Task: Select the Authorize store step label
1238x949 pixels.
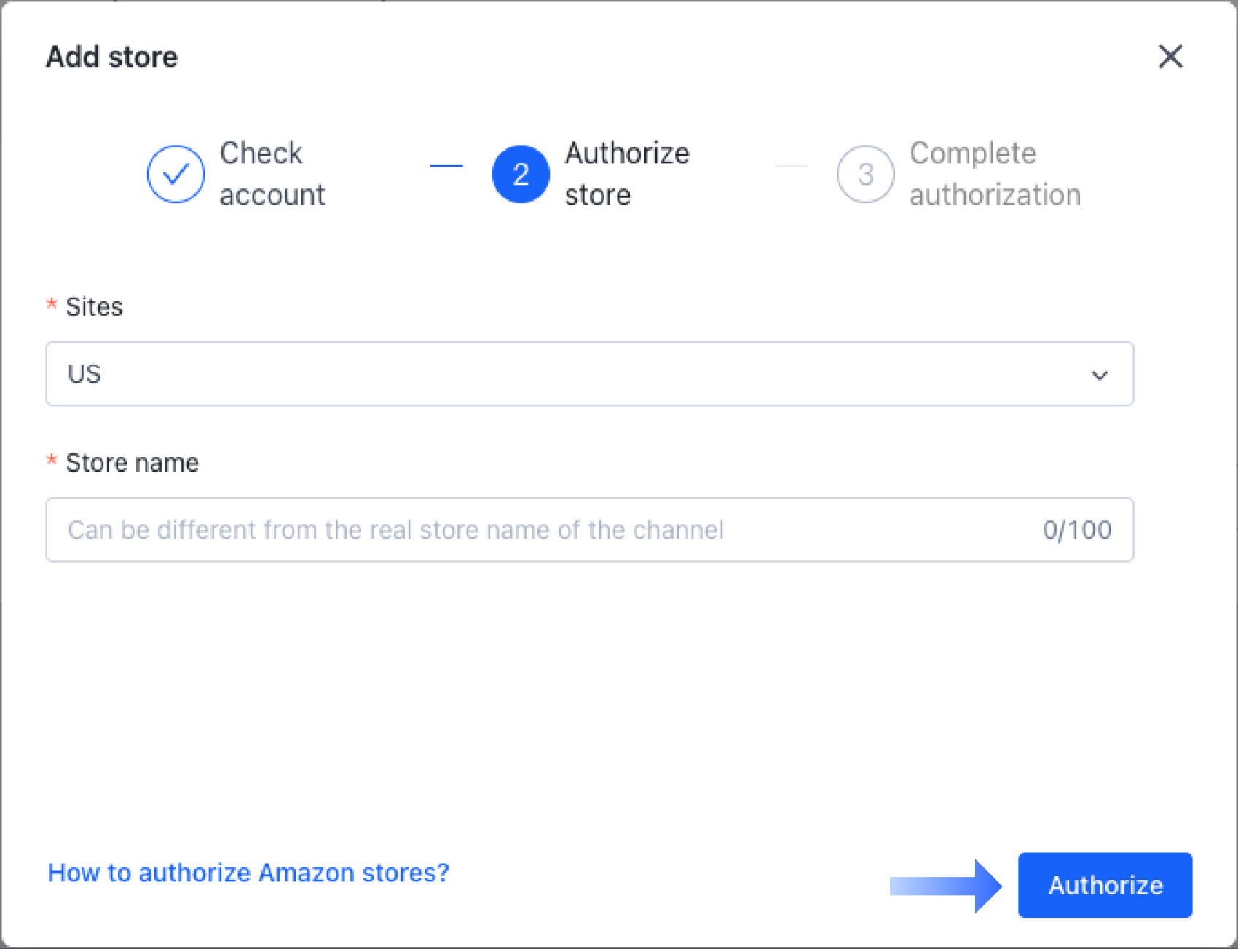Action: (x=626, y=174)
